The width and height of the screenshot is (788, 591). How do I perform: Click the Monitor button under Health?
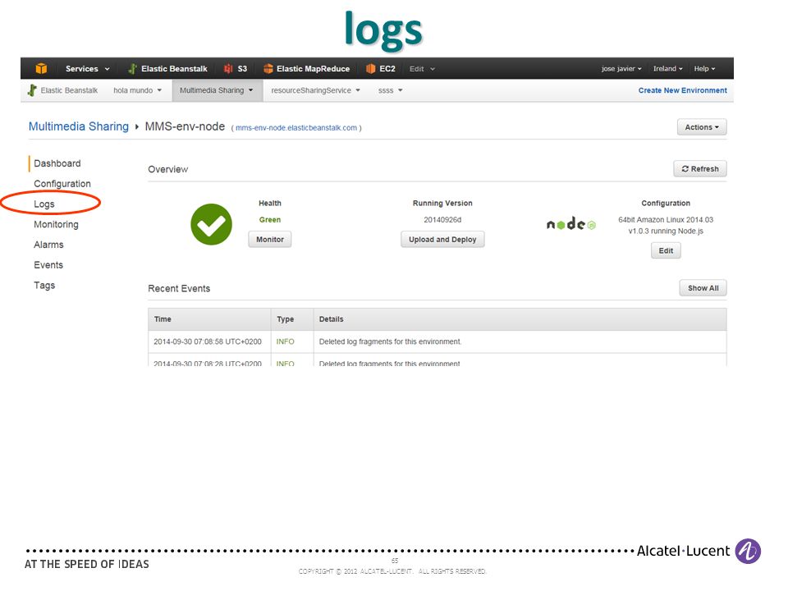[x=270, y=239]
